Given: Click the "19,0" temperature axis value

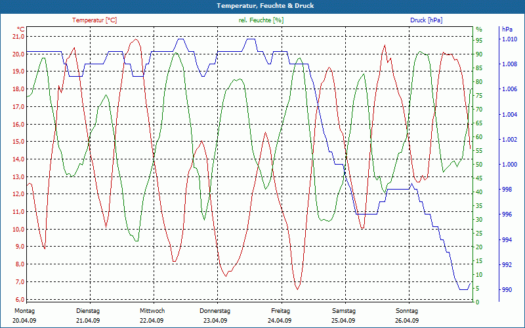Looking at the screenshot, I should (x=19, y=72).
